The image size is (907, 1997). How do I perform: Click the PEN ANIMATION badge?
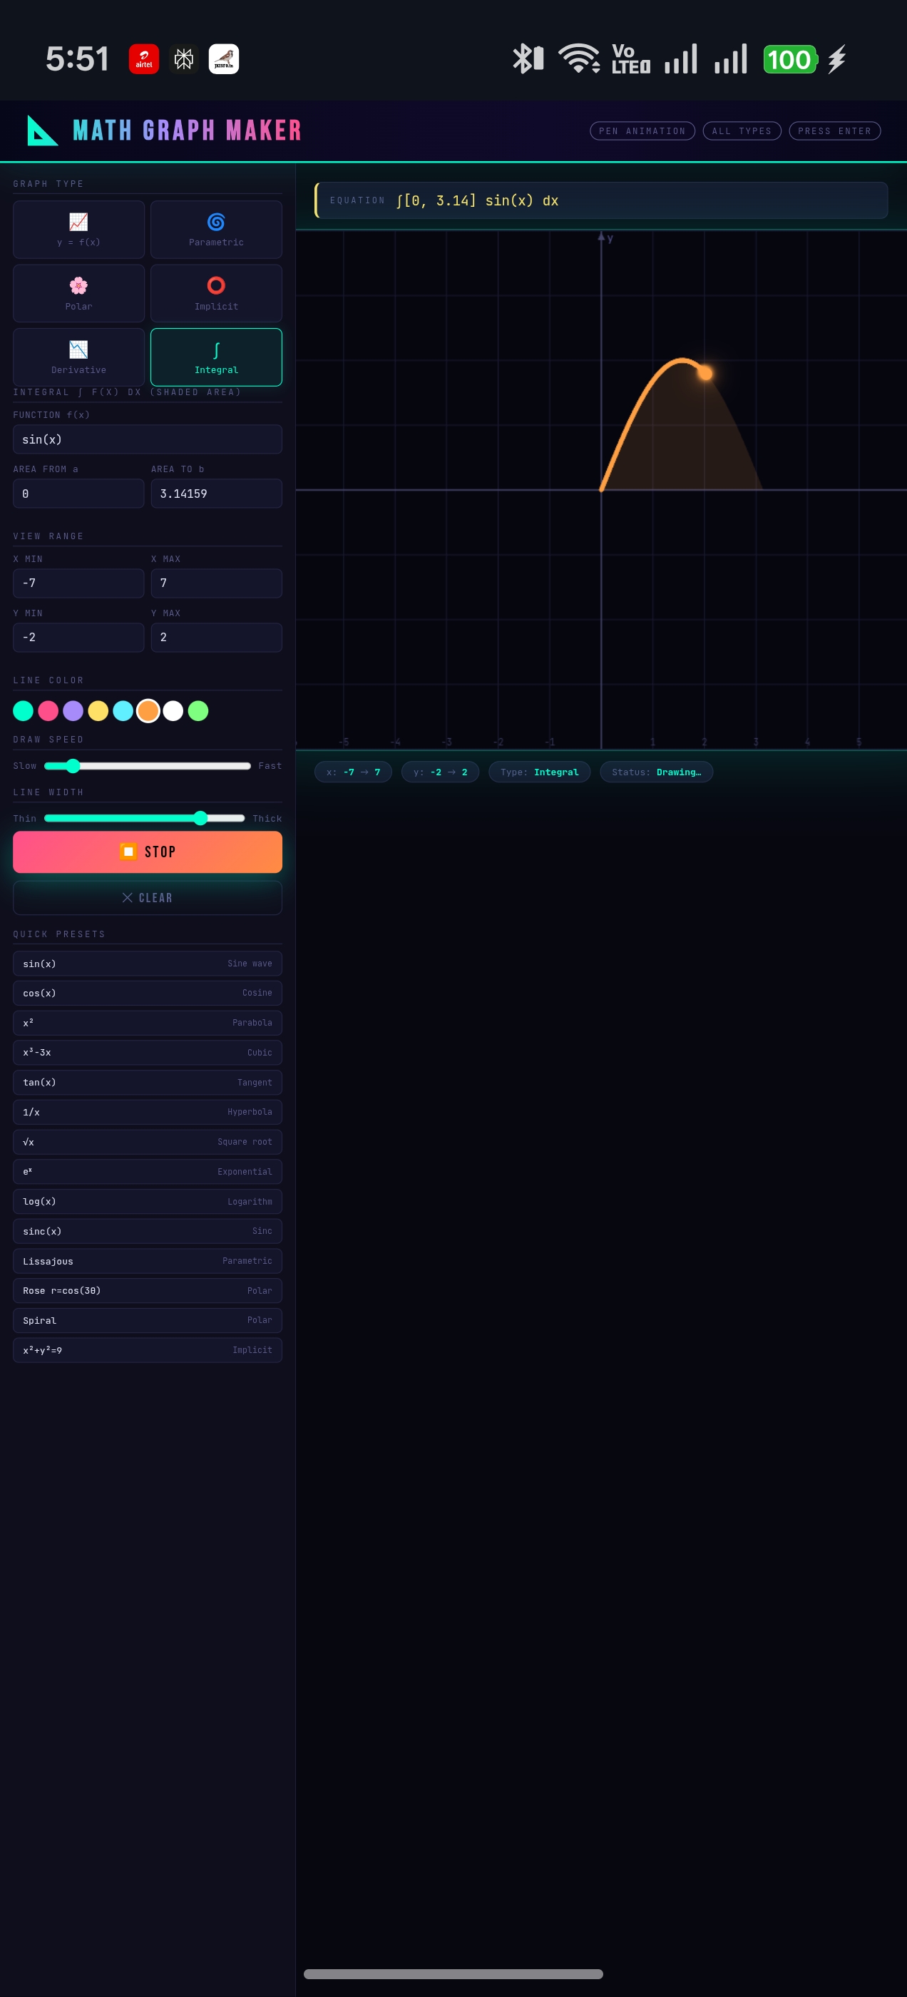click(642, 131)
